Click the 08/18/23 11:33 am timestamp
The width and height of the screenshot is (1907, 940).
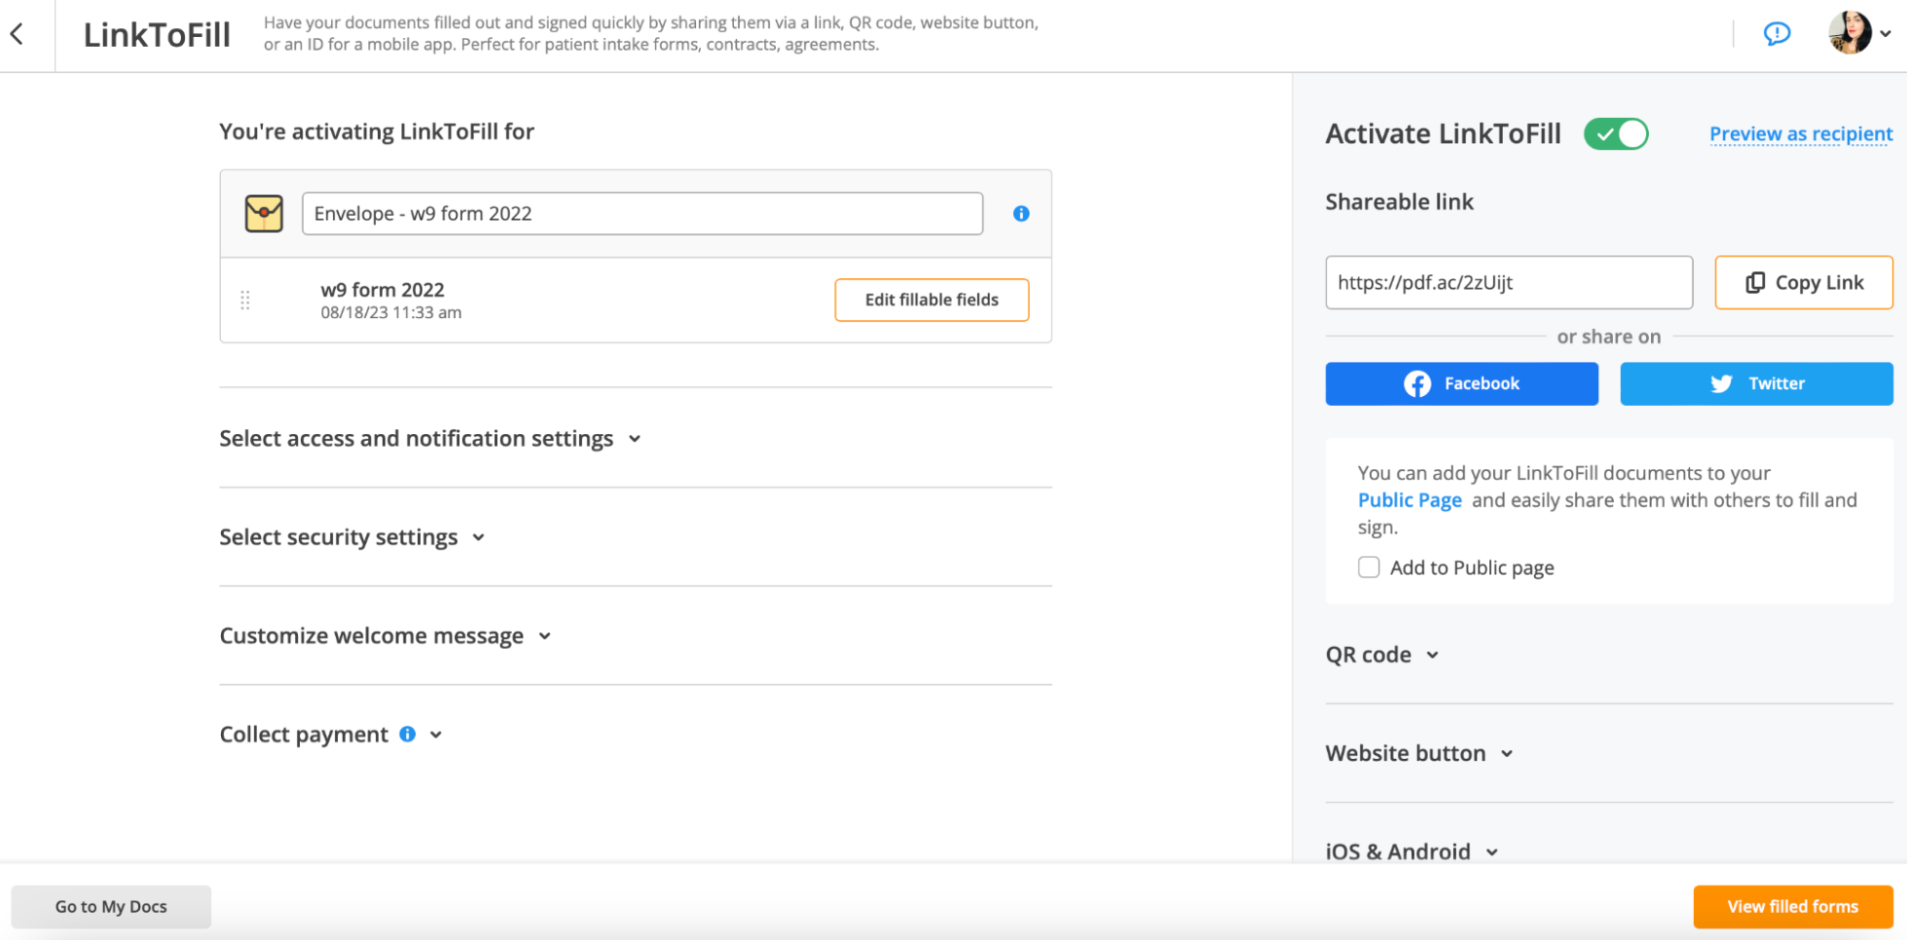coord(391,312)
